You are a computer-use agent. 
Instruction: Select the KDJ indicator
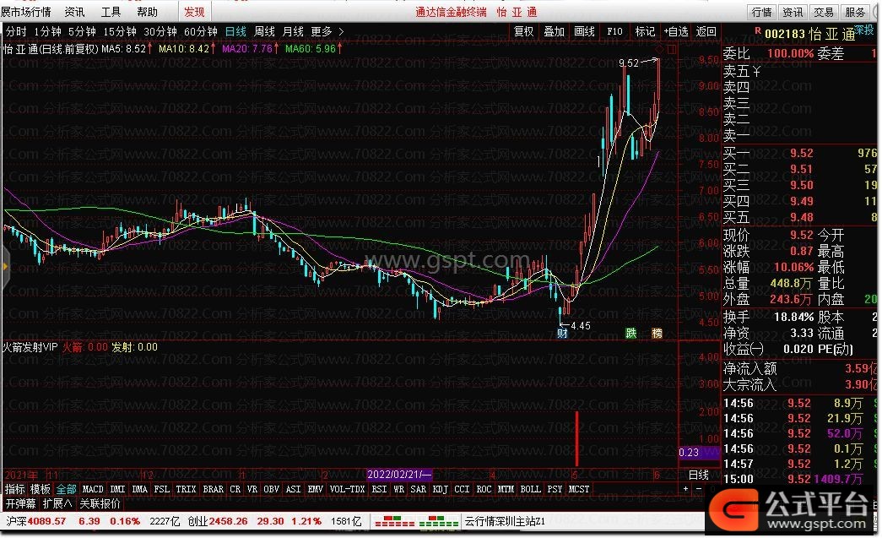click(440, 489)
